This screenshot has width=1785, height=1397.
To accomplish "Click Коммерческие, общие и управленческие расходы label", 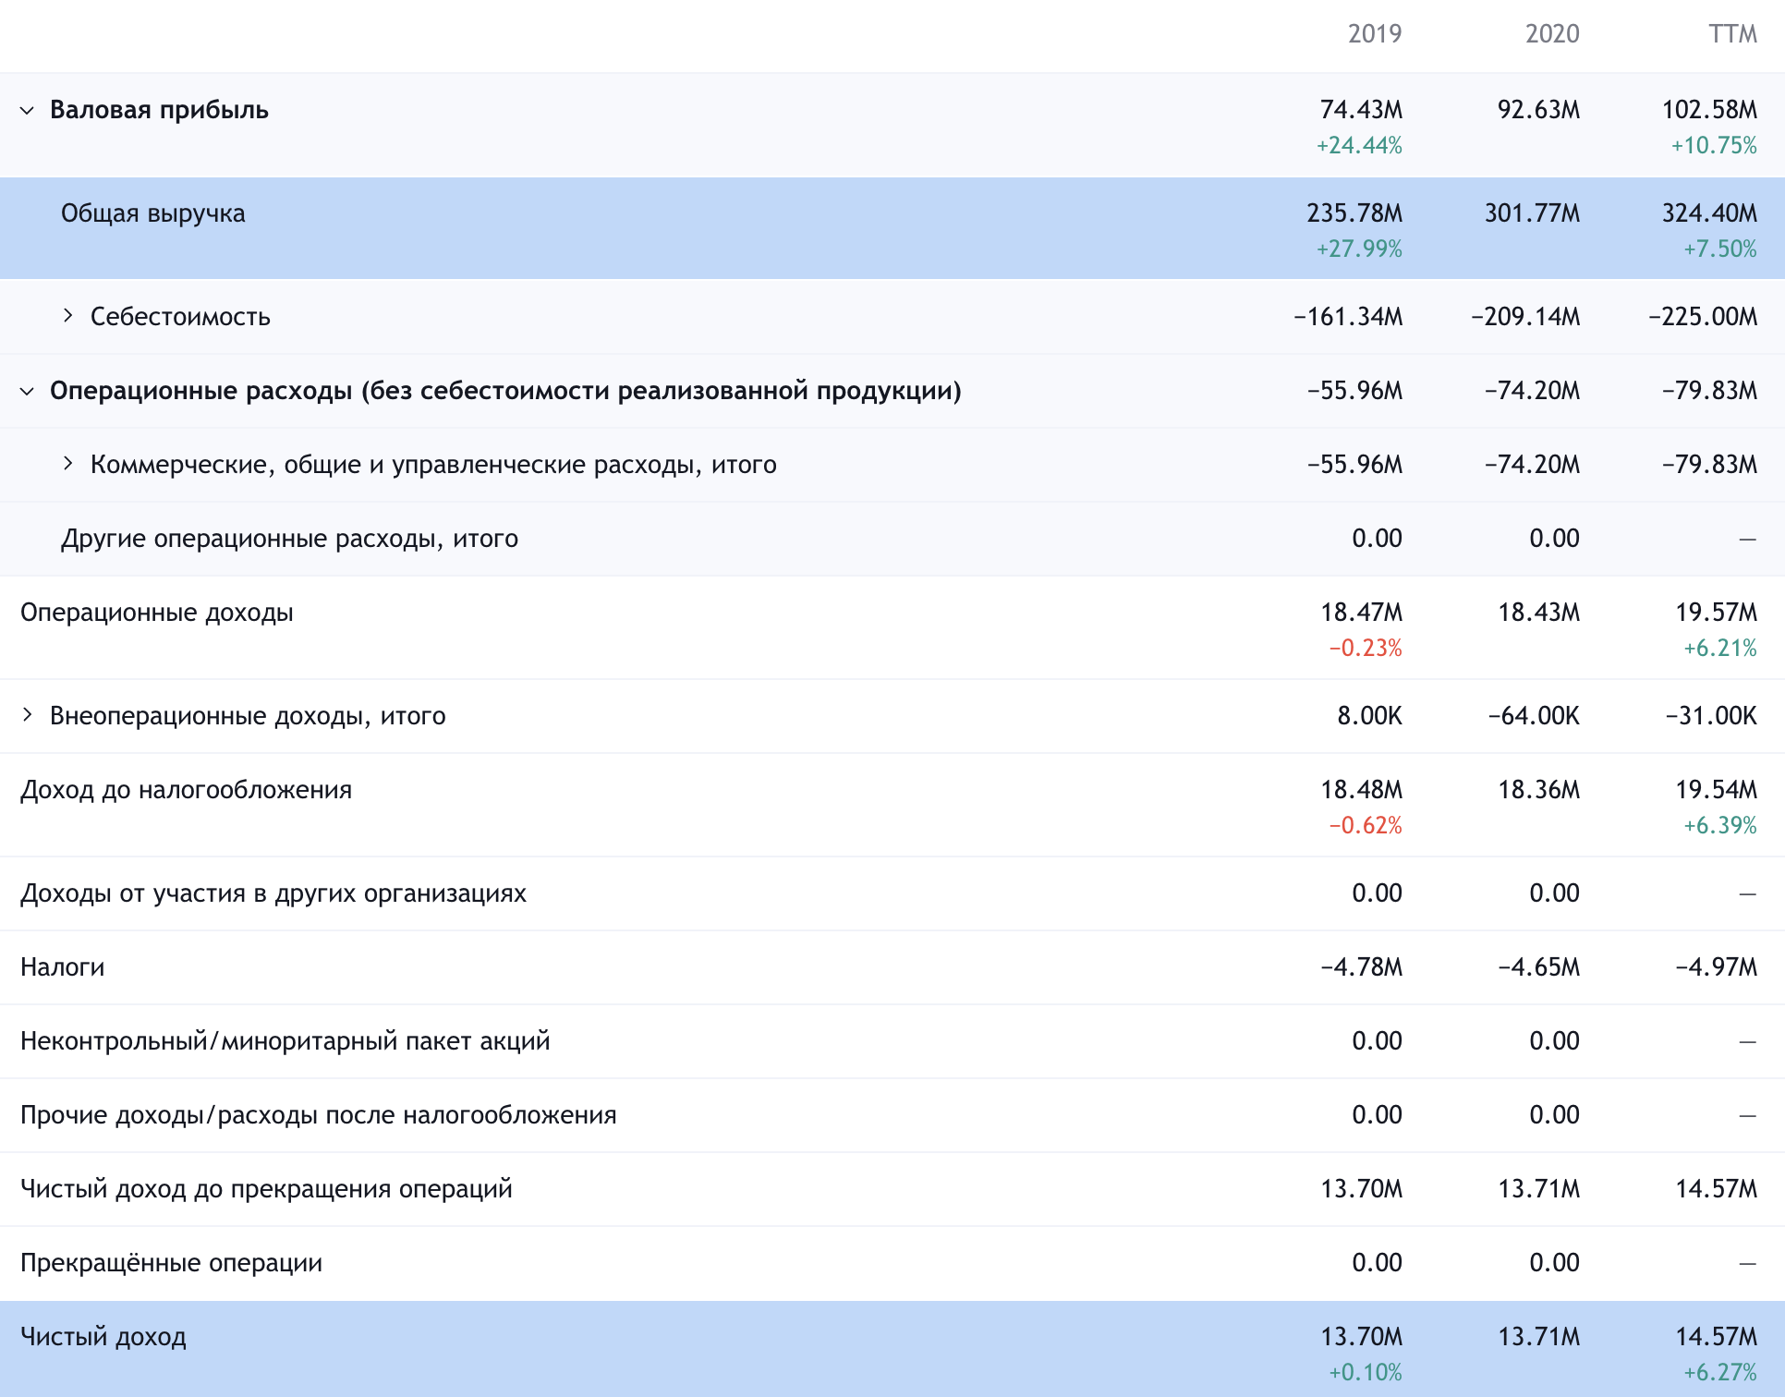I will pos(433,465).
